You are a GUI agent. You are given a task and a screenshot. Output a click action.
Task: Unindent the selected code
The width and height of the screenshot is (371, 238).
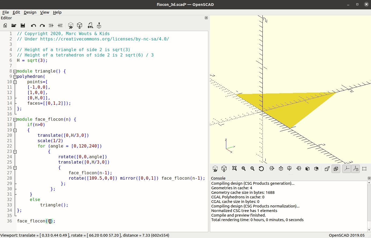click(x=51, y=25)
